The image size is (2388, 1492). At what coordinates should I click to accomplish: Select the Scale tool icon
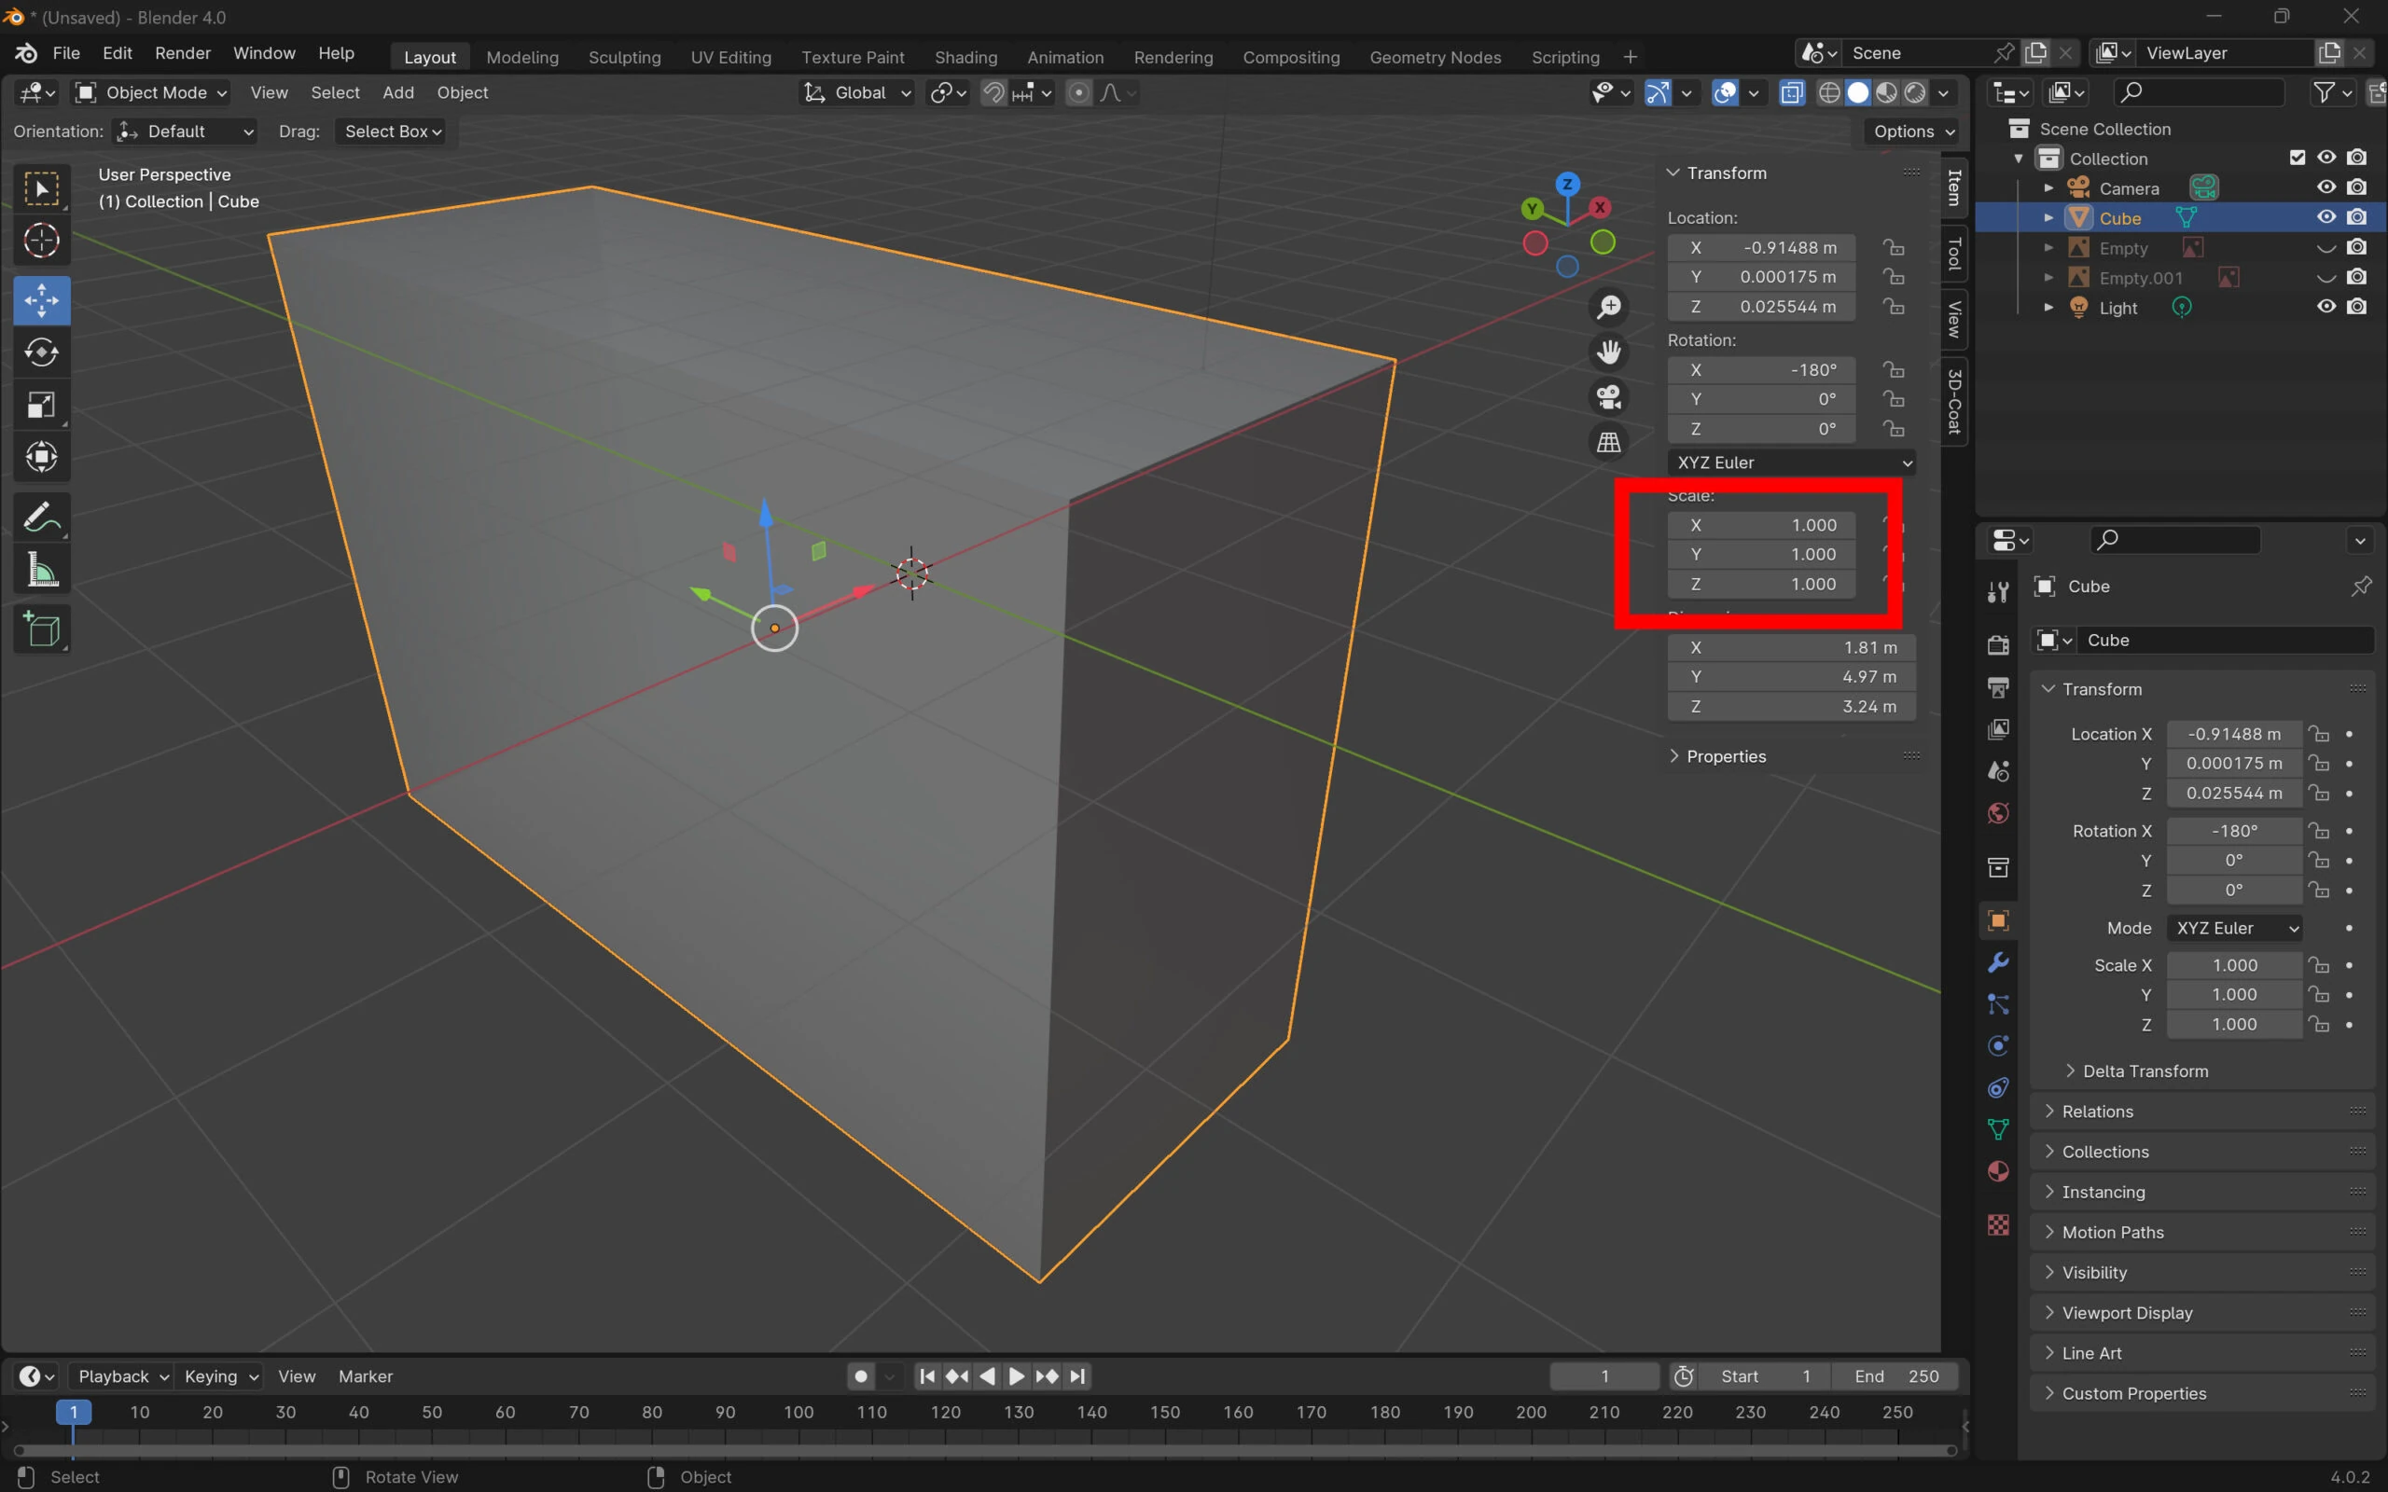(41, 405)
